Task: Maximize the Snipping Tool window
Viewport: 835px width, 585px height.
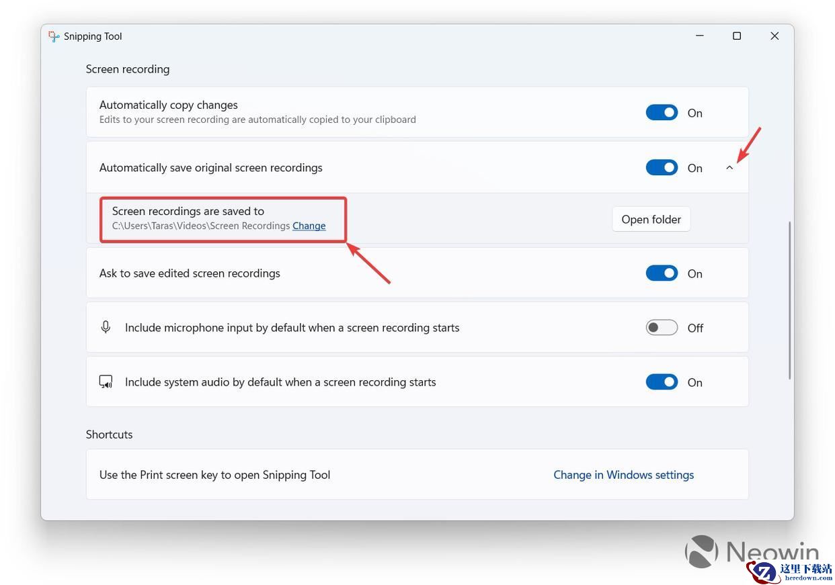Action: (737, 36)
